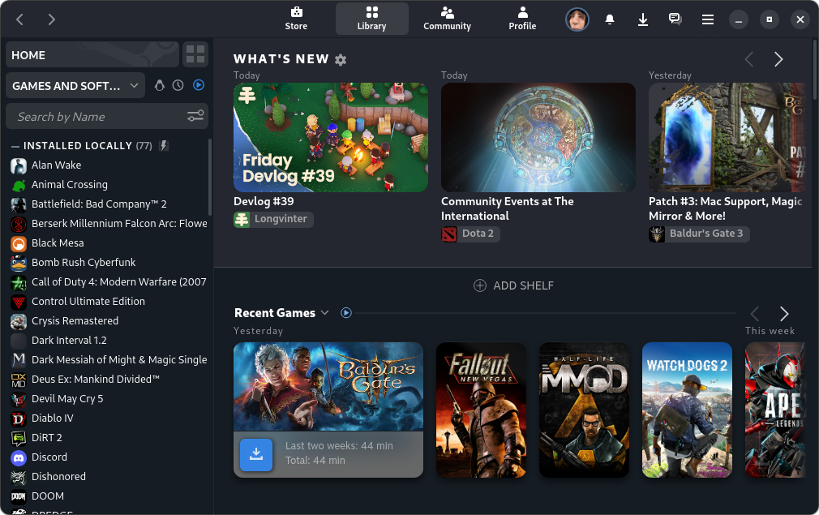The image size is (819, 515).
Task: Open the Profile tab
Action: coord(522,19)
